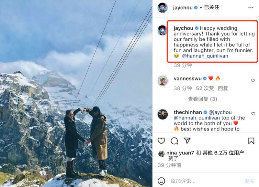Share post using the paper plane icon
Viewport: 259px width, 187px height.
pos(187,141)
